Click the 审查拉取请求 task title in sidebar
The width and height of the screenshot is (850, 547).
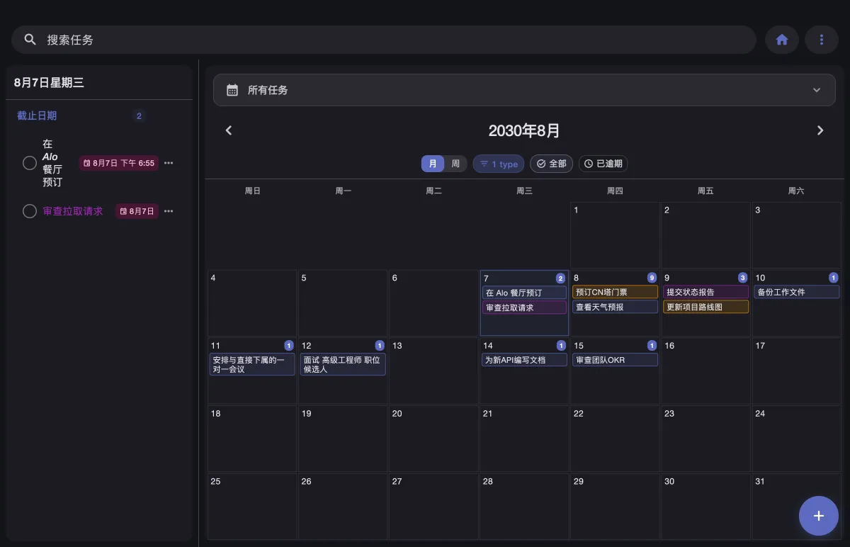click(x=72, y=211)
